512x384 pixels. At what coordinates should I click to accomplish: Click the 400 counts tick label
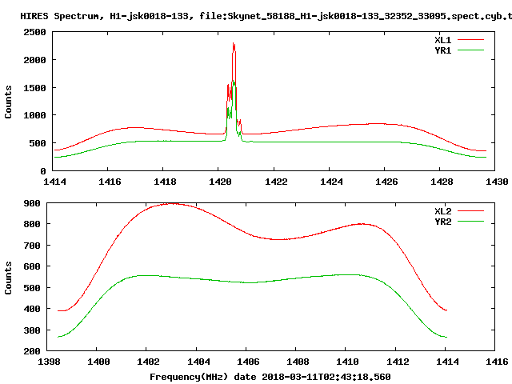click(x=32, y=309)
